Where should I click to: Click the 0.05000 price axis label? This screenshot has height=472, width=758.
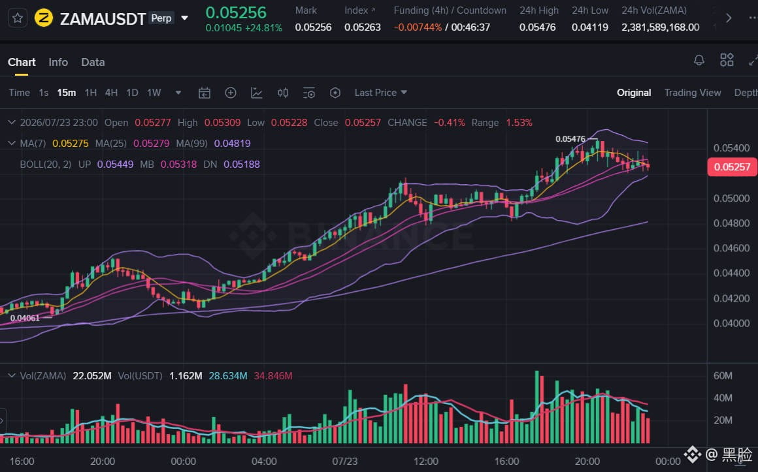(731, 198)
